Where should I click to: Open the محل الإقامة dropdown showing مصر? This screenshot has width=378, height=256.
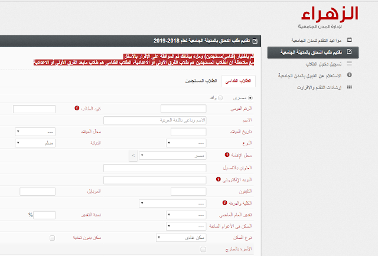pos(172,156)
